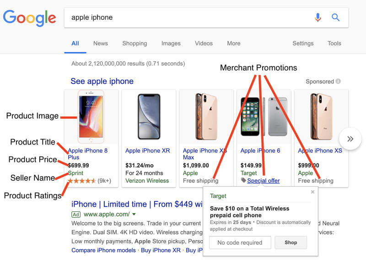Screen dimensions: 366x263
Task: Click the blue search magnifier icon
Action: coord(336,17)
